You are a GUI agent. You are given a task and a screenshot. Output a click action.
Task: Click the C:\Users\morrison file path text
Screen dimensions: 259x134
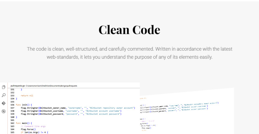51,86
